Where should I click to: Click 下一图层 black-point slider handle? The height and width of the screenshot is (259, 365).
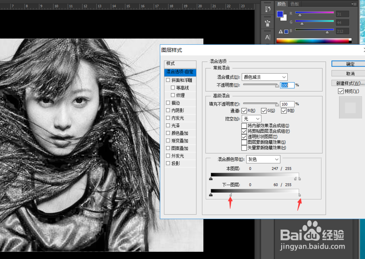pyautogui.click(x=211, y=195)
